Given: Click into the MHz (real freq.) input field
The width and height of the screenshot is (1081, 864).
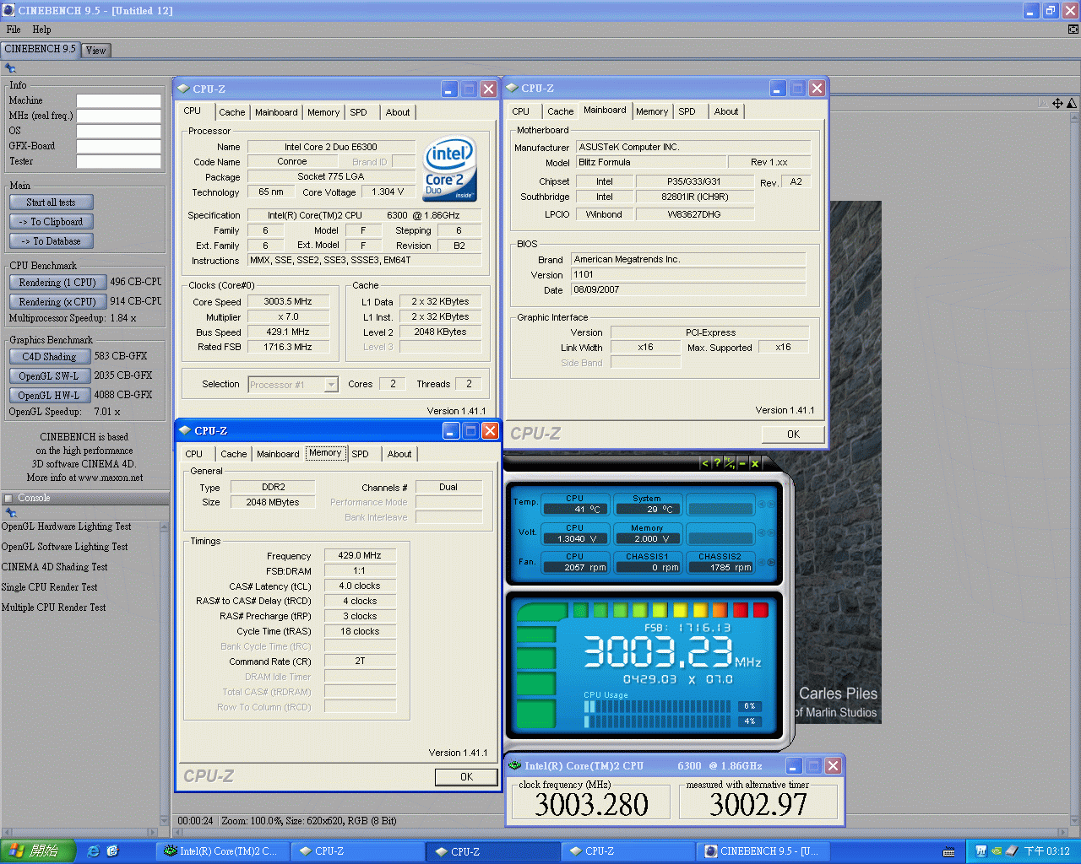Looking at the screenshot, I should [x=118, y=116].
